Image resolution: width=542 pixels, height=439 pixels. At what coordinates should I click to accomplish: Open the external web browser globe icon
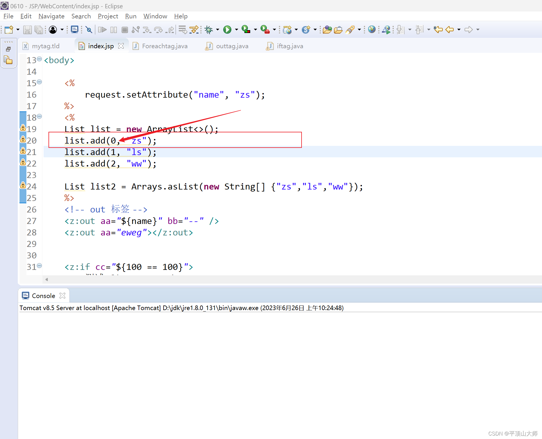coord(372,30)
